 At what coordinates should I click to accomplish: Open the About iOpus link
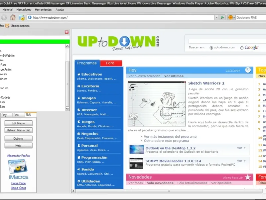18,188
